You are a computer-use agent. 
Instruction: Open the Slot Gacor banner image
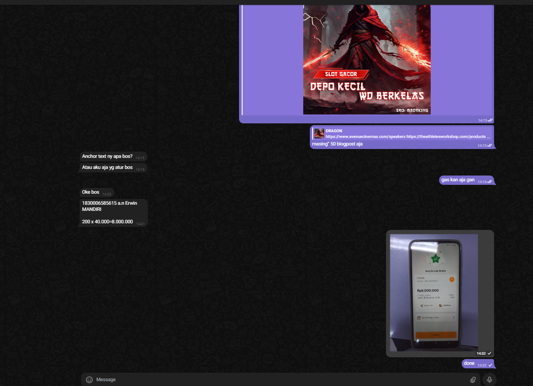(x=367, y=60)
